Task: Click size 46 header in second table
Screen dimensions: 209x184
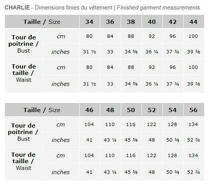Action: tap(89, 110)
